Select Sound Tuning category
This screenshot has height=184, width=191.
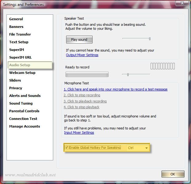pyautogui.click(x=21, y=103)
